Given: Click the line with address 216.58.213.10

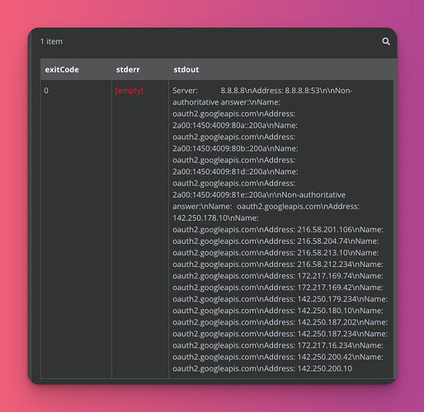Looking at the screenshot, I should click(276, 253).
